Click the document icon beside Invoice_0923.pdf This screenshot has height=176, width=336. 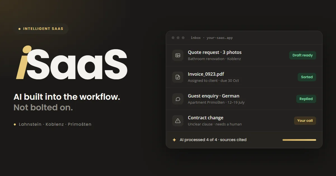coord(178,77)
